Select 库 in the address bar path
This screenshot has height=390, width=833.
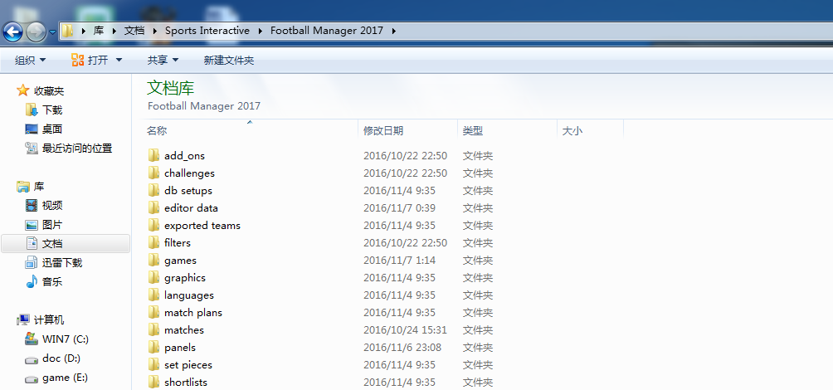(98, 31)
